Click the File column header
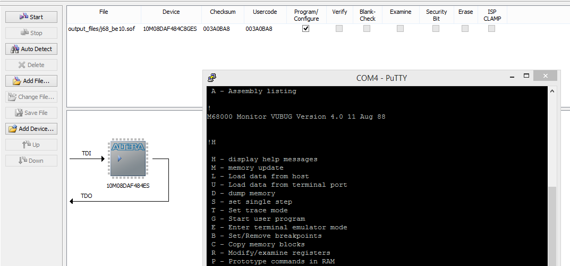The image size is (570, 266). [x=104, y=15]
